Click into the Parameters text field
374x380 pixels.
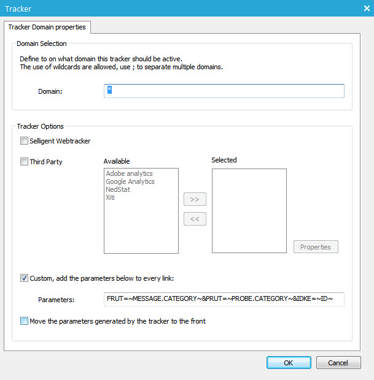point(224,299)
